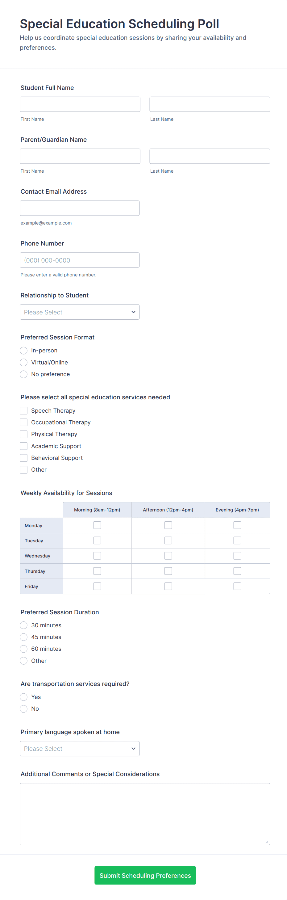Tick the Occupational Therapy checkbox

click(24, 423)
